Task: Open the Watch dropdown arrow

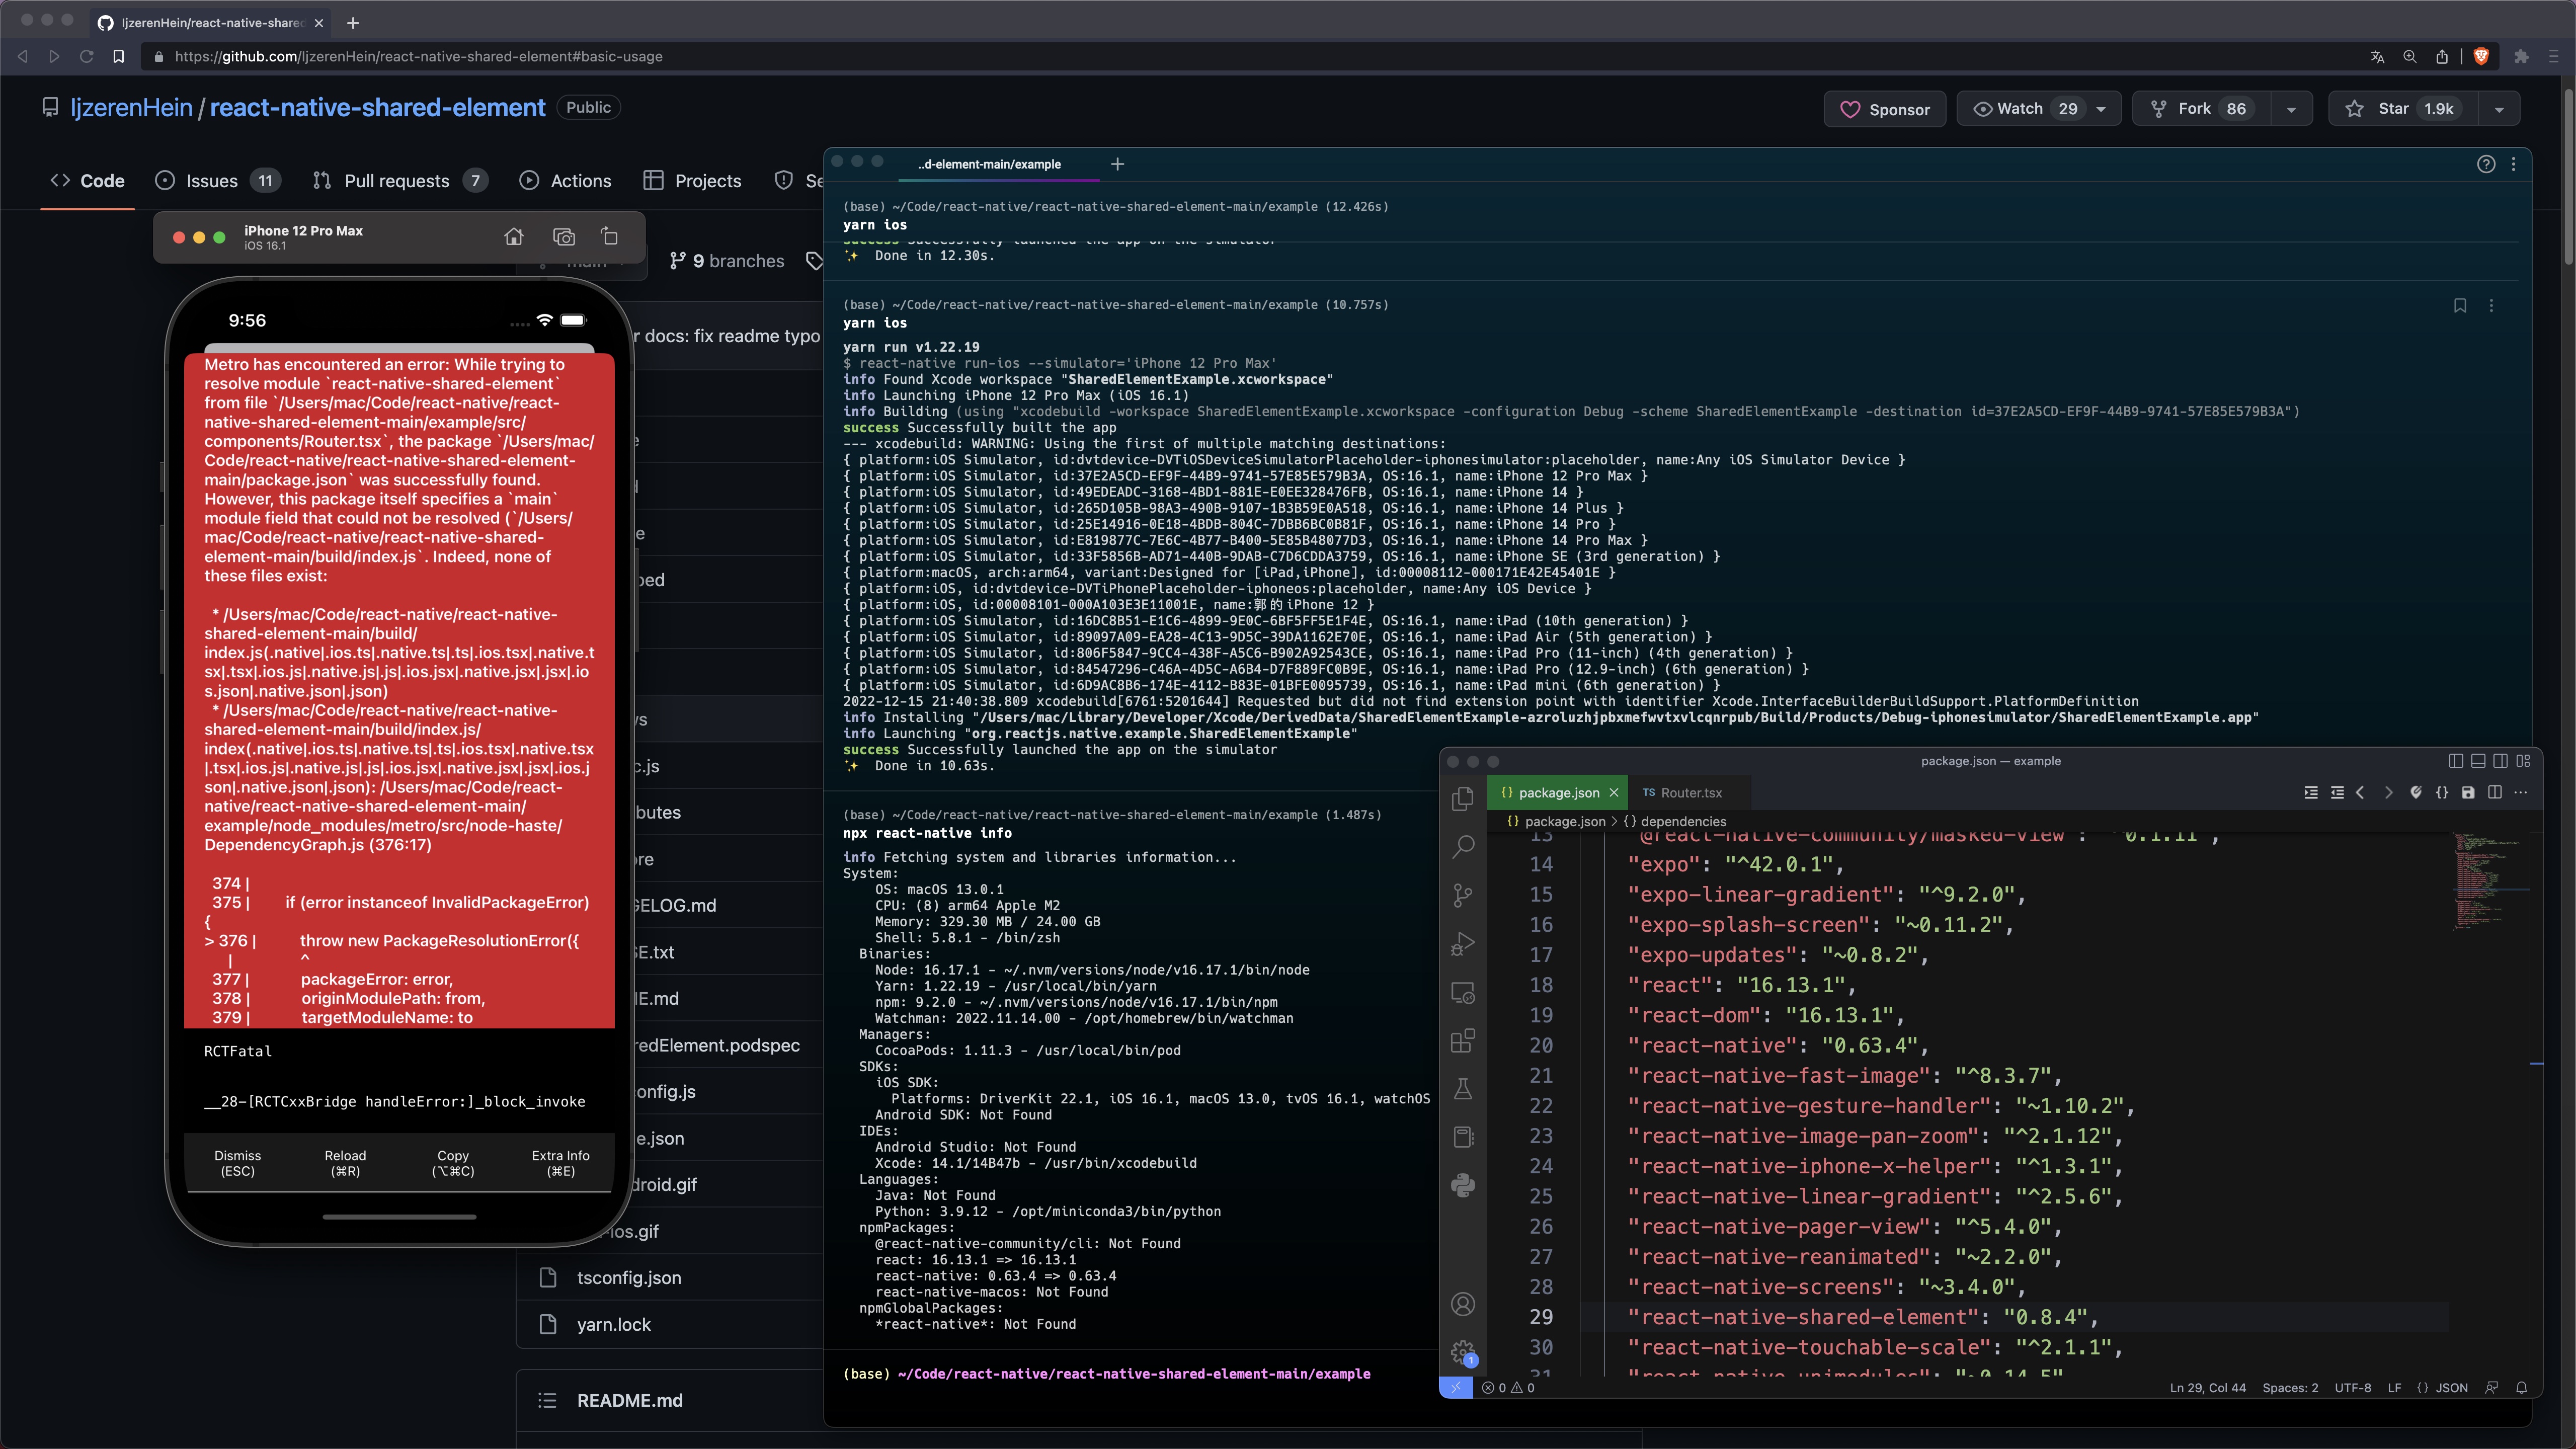Action: pos(2100,108)
